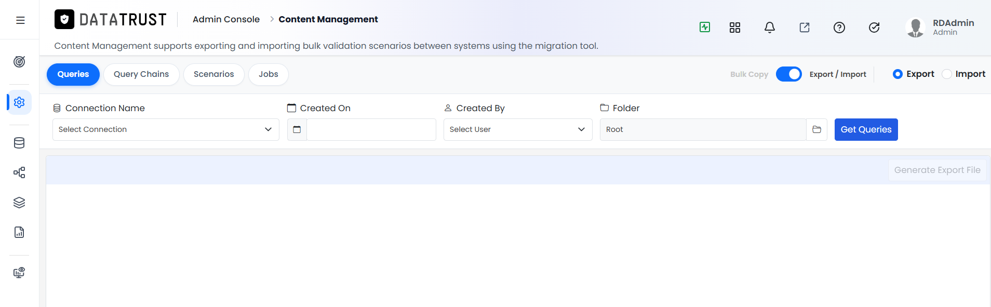Click the green activity pulse icon
Screen dimensions: 991x307
point(705,27)
